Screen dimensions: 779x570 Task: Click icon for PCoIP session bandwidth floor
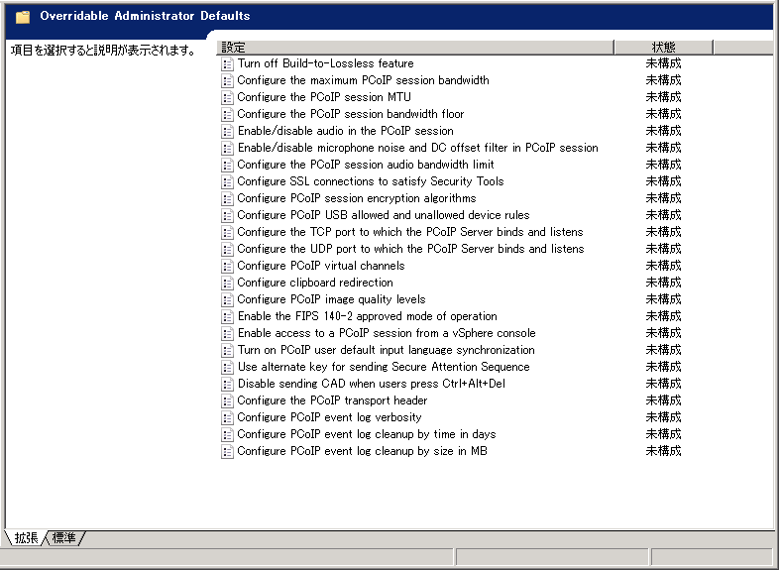coord(227,114)
